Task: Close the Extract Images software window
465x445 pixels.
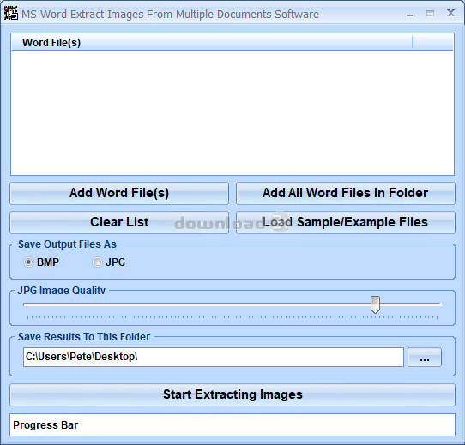Action: pyautogui.click(x=450, y=13)
